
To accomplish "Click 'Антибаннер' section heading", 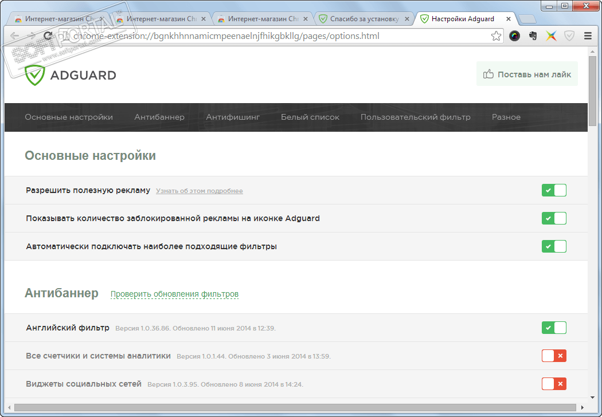I will (61, 293).
